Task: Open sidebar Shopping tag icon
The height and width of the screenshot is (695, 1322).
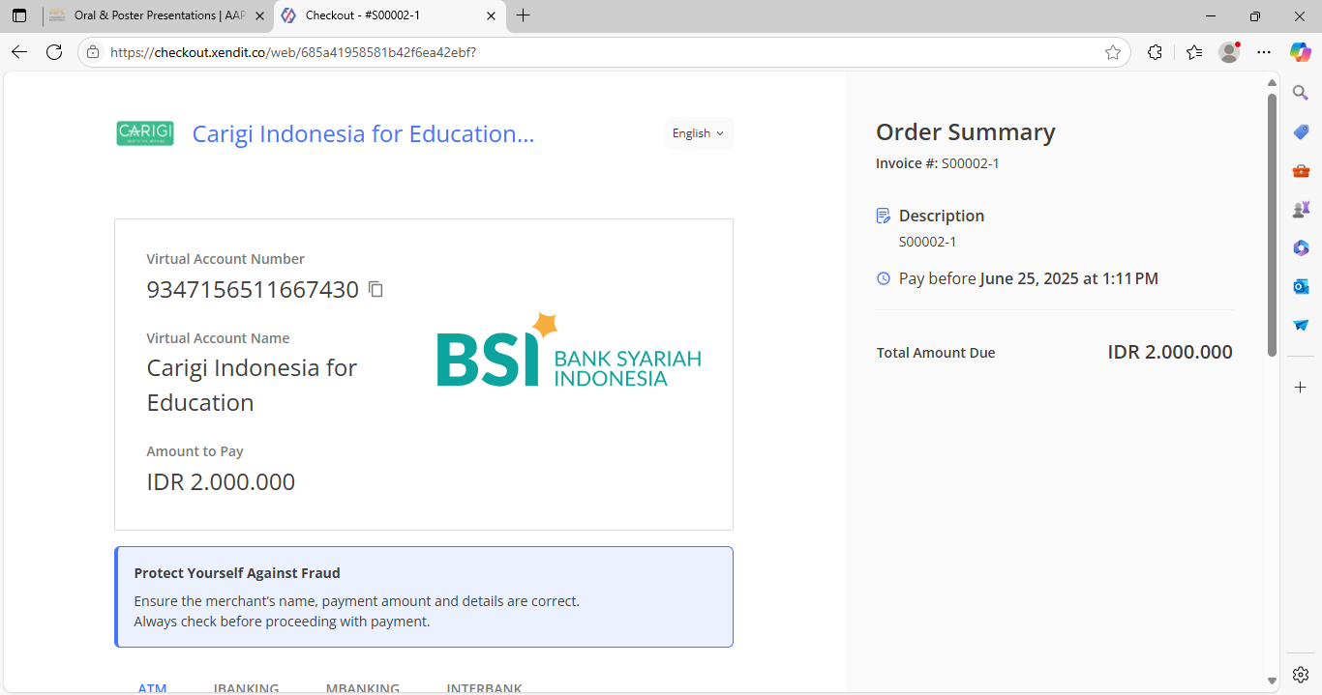Action: pyautogui.click(x=1301, y=132)
